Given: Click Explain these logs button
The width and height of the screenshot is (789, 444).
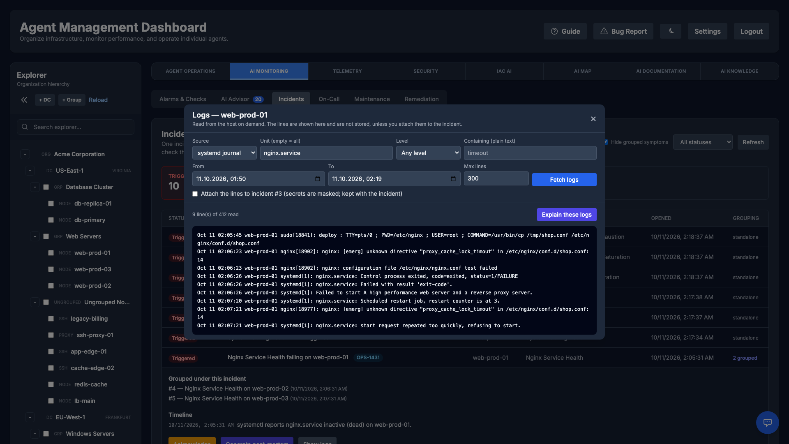Looking at the screenshot, I should coord(567,215).
